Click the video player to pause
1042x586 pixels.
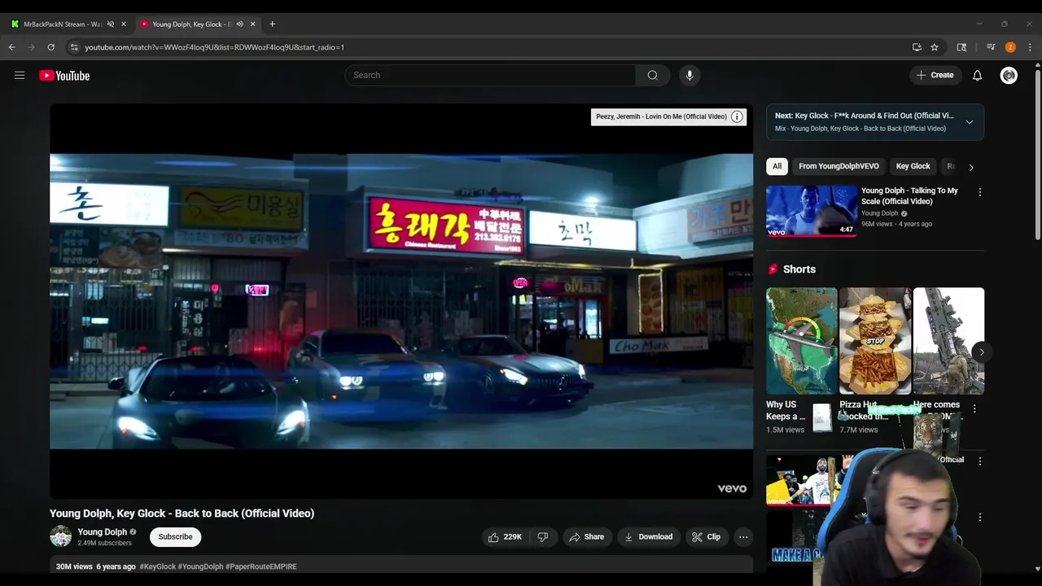click(x=401, y=301)
